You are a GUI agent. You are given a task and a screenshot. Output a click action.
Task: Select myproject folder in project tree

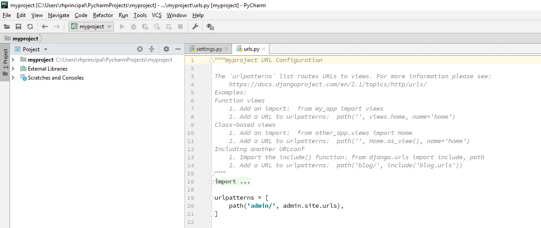click(40, 60)
